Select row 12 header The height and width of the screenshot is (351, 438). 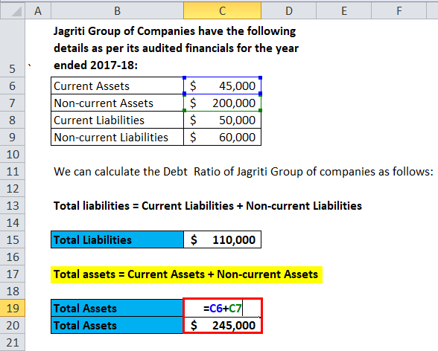coord(12,188)
